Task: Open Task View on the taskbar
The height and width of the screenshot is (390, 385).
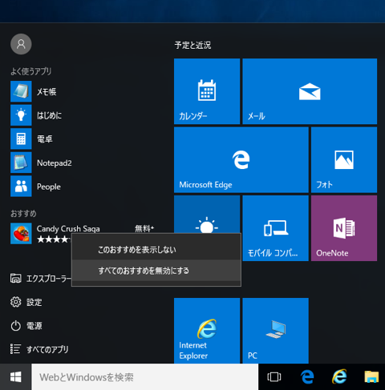Action: point(274,377)
